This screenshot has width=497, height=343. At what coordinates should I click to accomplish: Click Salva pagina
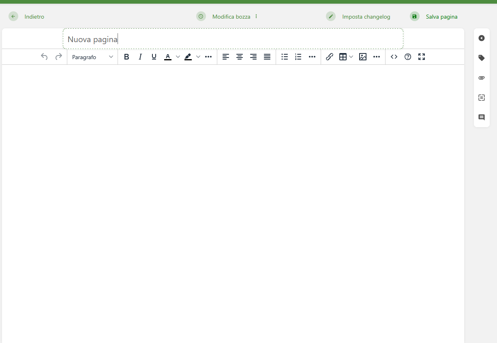pos(442,17)
